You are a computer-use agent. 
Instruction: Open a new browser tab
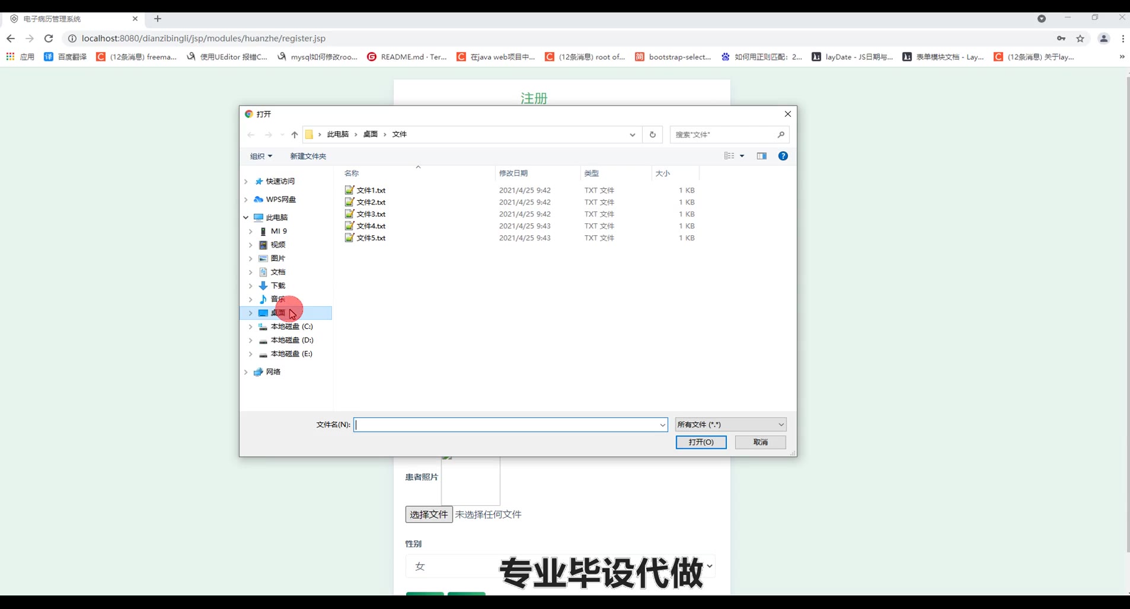pos(157,19)
